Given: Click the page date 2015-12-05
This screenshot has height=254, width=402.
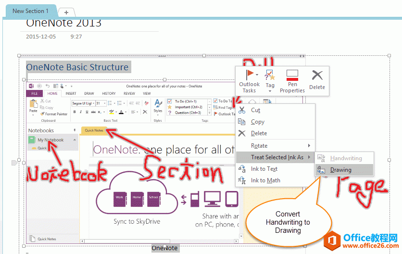Looking at the screenshot, I should [41, 37].
